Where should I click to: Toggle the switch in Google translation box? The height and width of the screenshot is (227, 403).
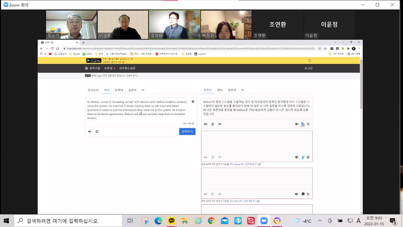(297, 124)
